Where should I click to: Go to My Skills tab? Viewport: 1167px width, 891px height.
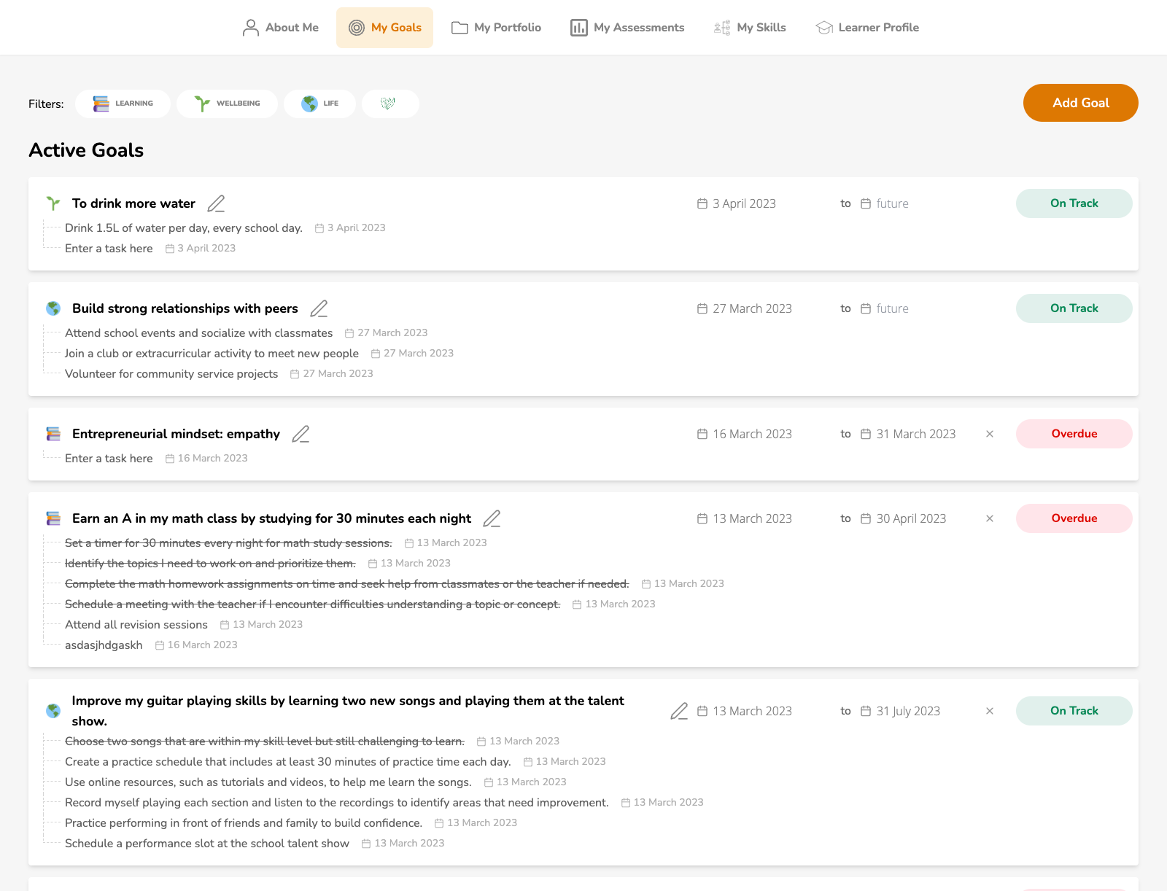pos(750,28)
